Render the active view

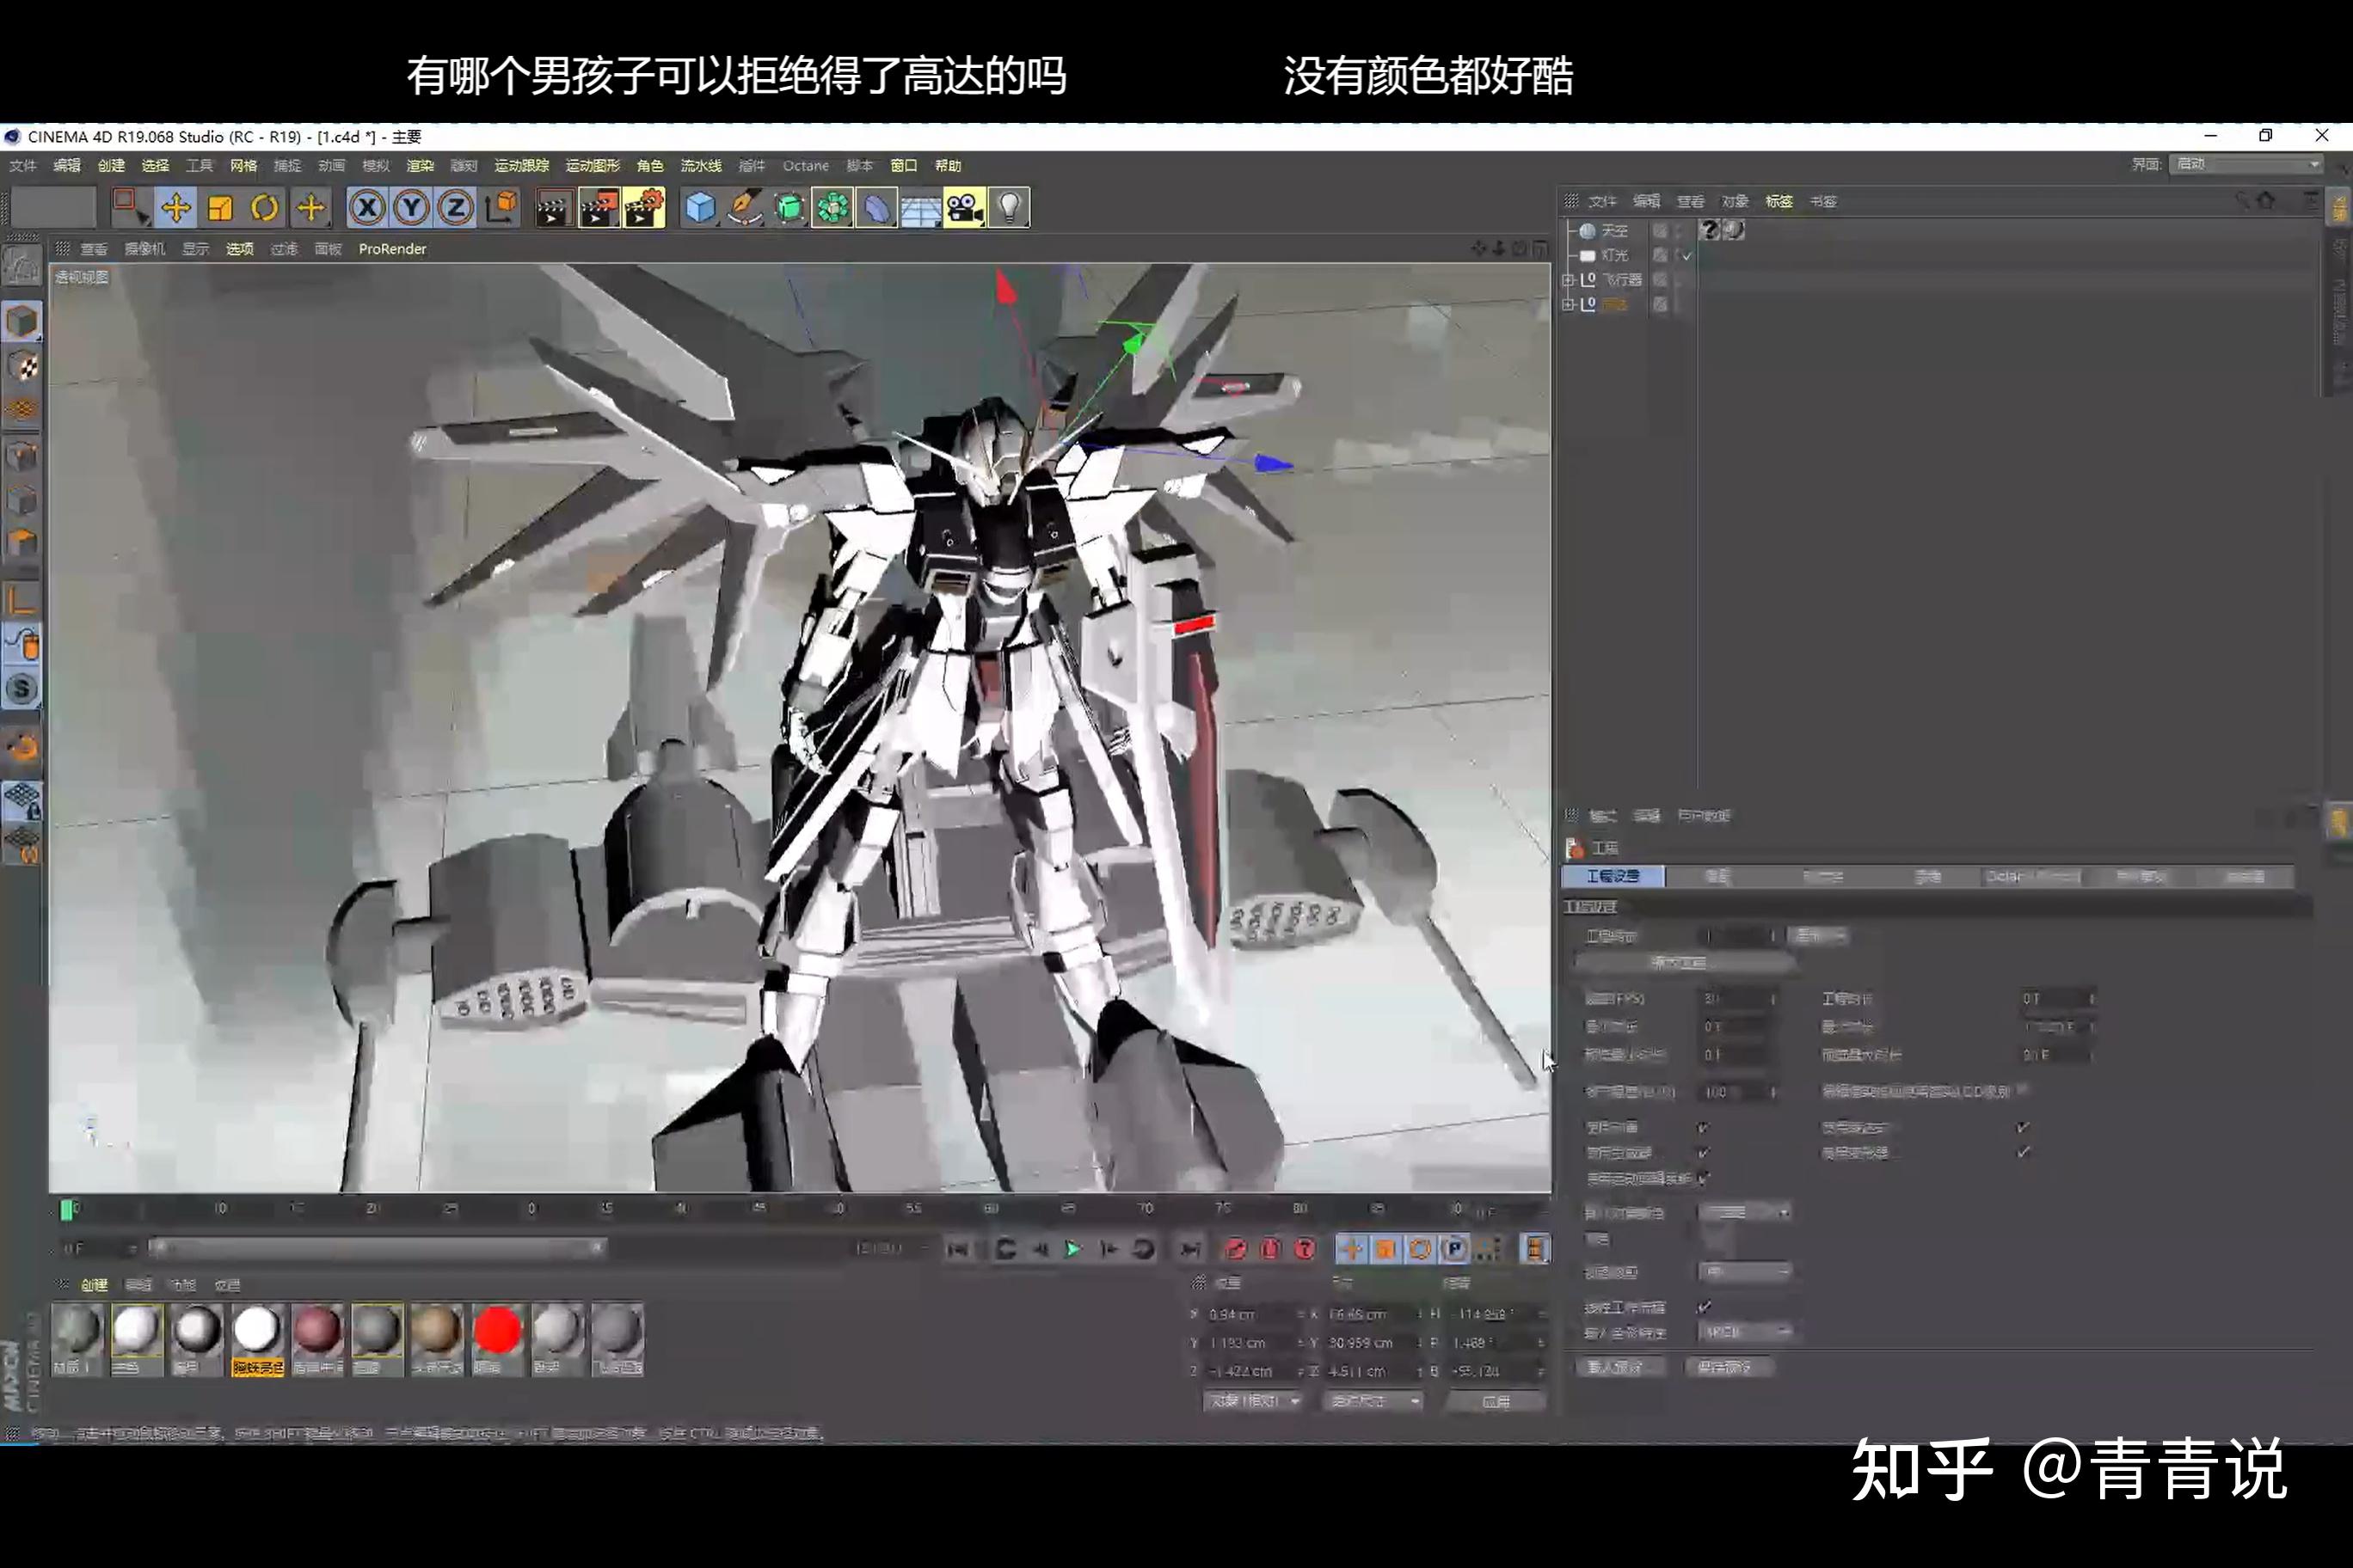point(552,208)
